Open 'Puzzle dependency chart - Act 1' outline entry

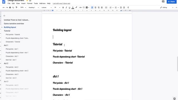coord(17,52)
